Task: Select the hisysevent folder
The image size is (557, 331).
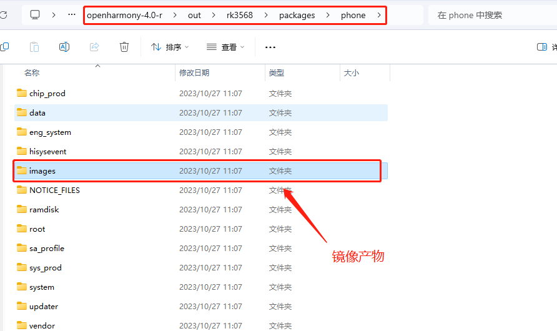Action: click(201, 152)
